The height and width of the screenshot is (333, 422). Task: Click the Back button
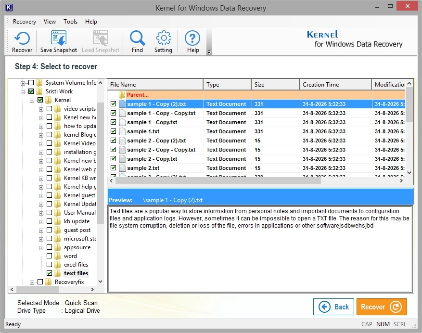pyautogui.click(x=333, y=307)
